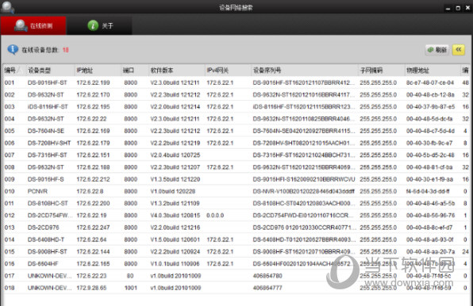Click software version V1.3.5build 121220
The height and width of the screenshot is (306, 473).
[175, 179]
